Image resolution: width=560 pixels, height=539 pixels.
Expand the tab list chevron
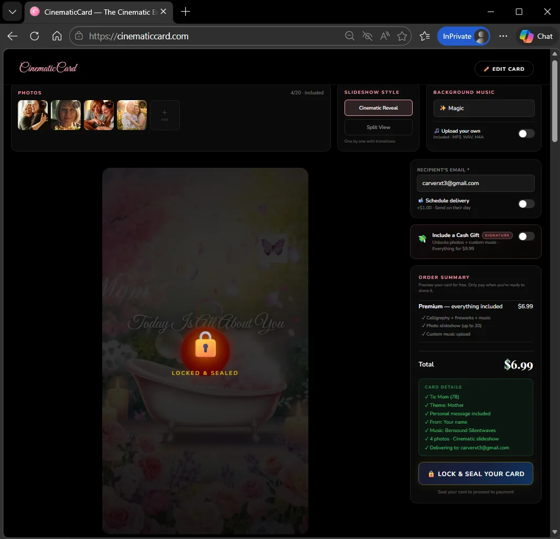(x=12, y=12)
